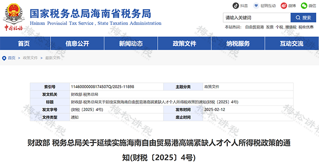Open the 纳税服务 navigation tab
319x166 pixels.
[x=238, y=43]
